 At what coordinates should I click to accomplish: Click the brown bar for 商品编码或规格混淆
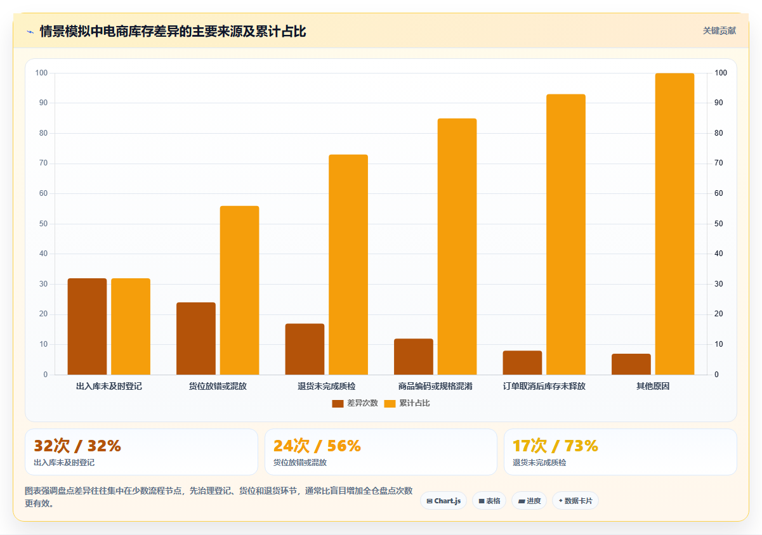pos(414,357)
